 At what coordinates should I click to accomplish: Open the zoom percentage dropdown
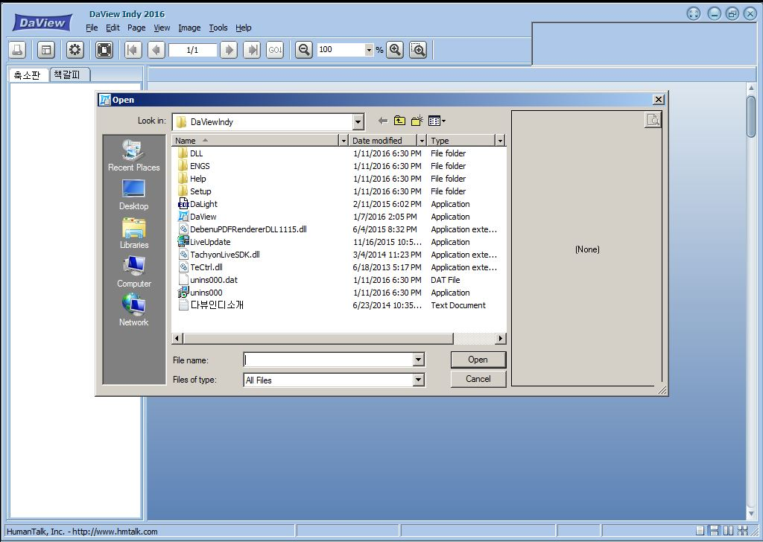pyautogui.click(x=369, y=50)
